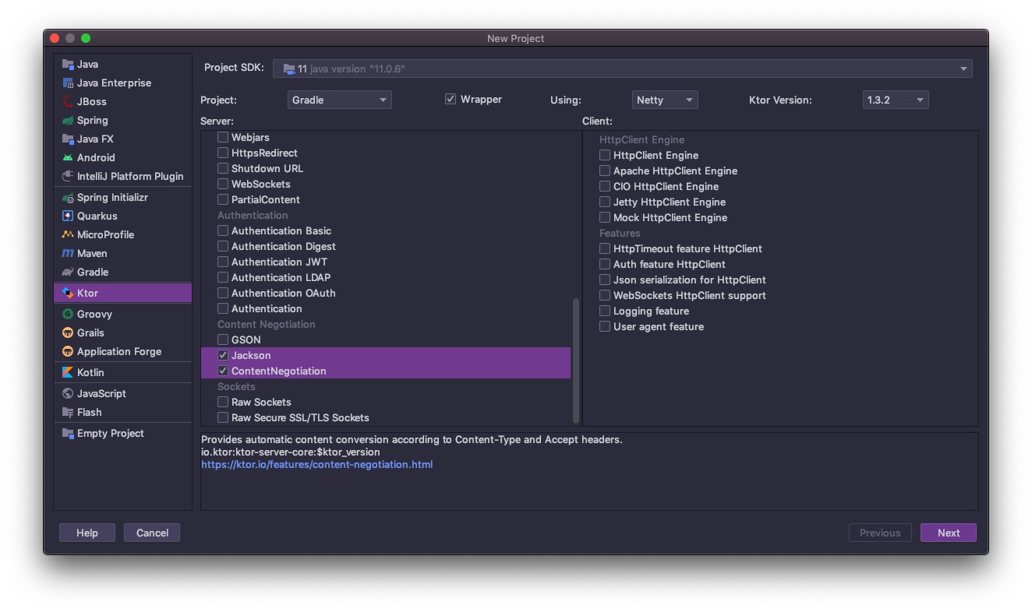Click Authentication LDAP label text

pos(281,278)
